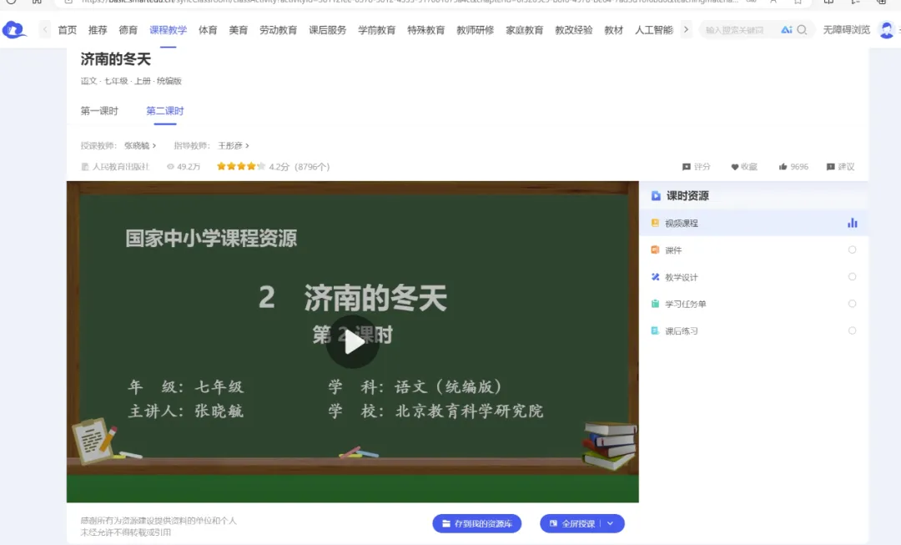This screenshot has height=545, width=901.
Task: Click the 课后练习 exercise icon
Action: click(x=655, y=331)
